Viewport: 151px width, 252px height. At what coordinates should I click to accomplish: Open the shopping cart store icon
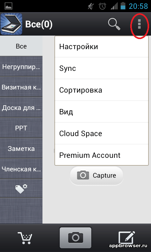click(25, 238)
